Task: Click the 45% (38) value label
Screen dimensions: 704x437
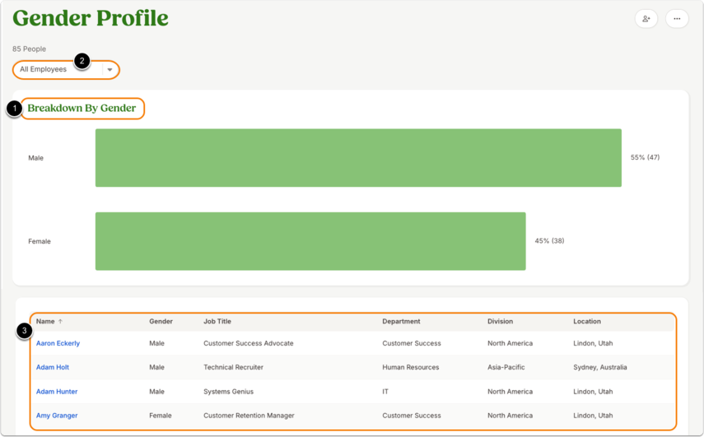Action: [549, 241]
